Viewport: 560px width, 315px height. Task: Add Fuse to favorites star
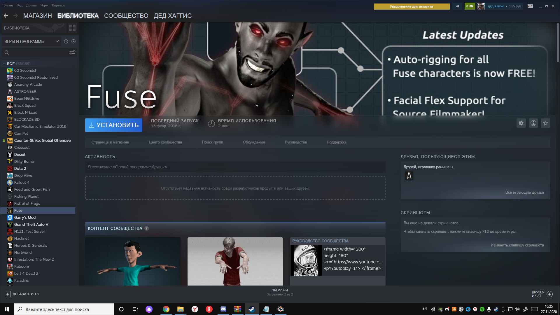point(546,123)
